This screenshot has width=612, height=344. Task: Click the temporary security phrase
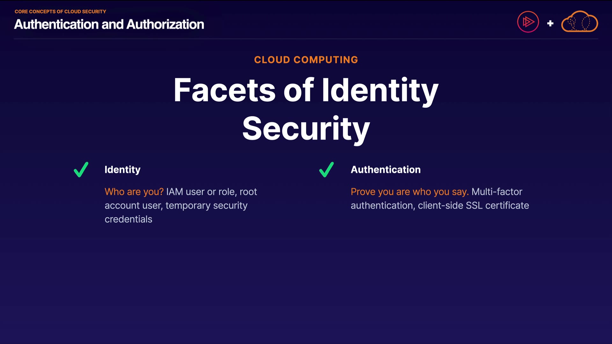point(206,205)
